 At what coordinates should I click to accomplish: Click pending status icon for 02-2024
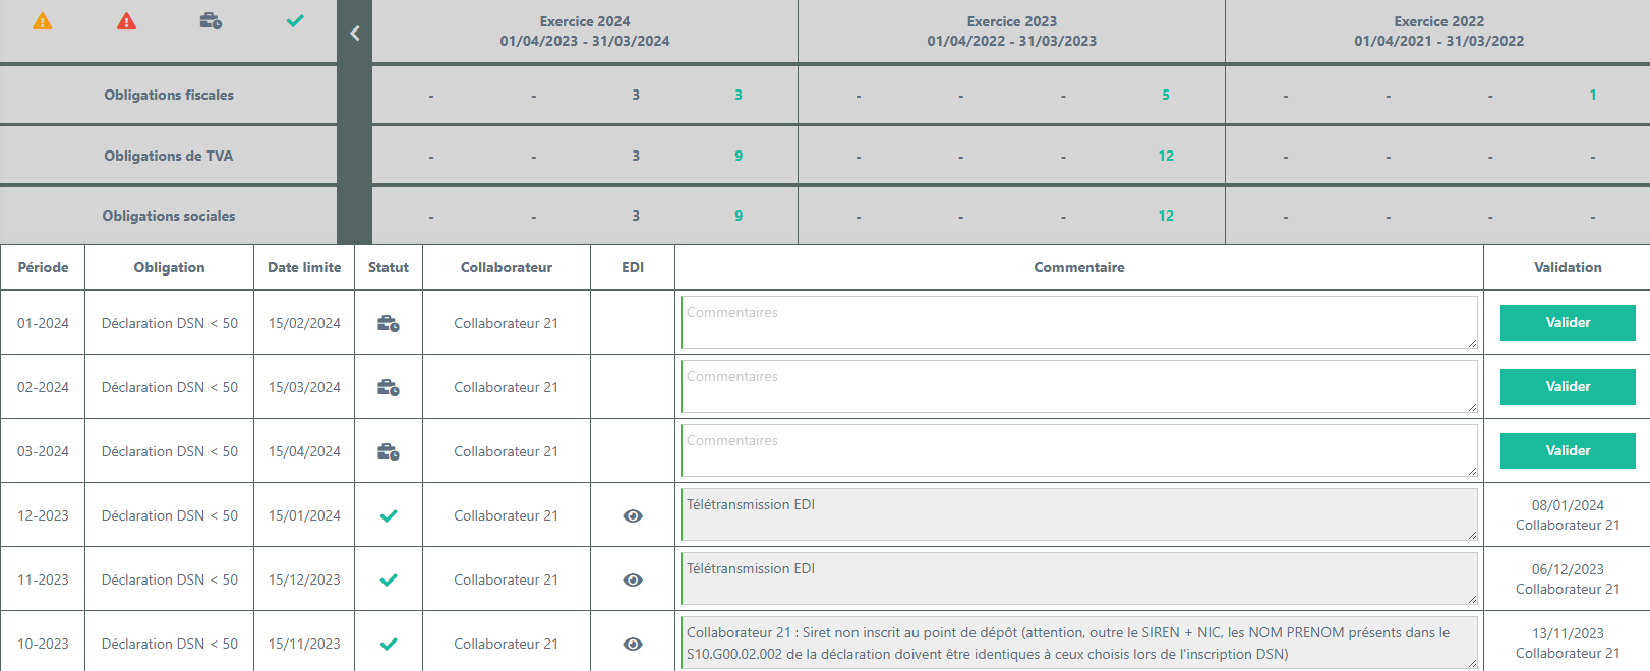pyautogui.click(x=388, y=387)
